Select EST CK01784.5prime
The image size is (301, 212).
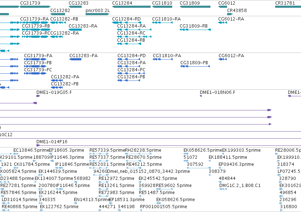[x=32, y=164]
